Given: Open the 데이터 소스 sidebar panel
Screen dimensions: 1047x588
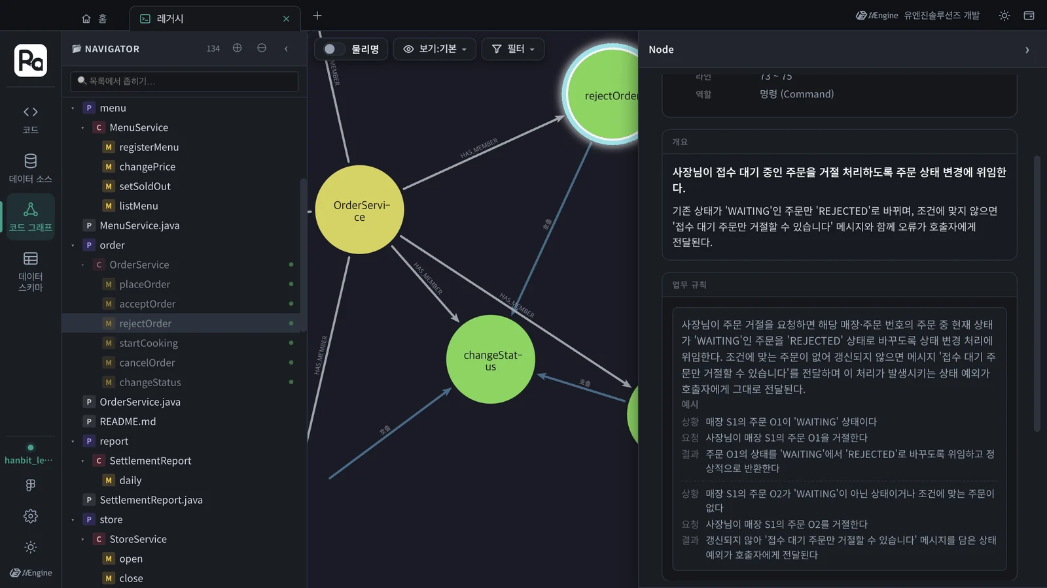Looking at the screenshot, I should click(x=30, y=168).
